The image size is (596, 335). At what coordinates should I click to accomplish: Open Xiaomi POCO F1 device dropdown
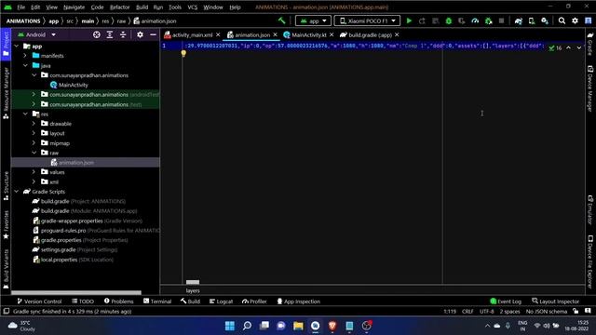pyautogui.click(x=367, y=20)
